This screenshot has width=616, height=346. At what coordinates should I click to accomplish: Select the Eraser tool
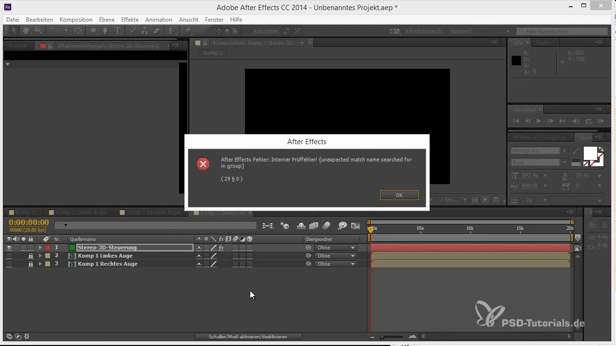point(156,31)
